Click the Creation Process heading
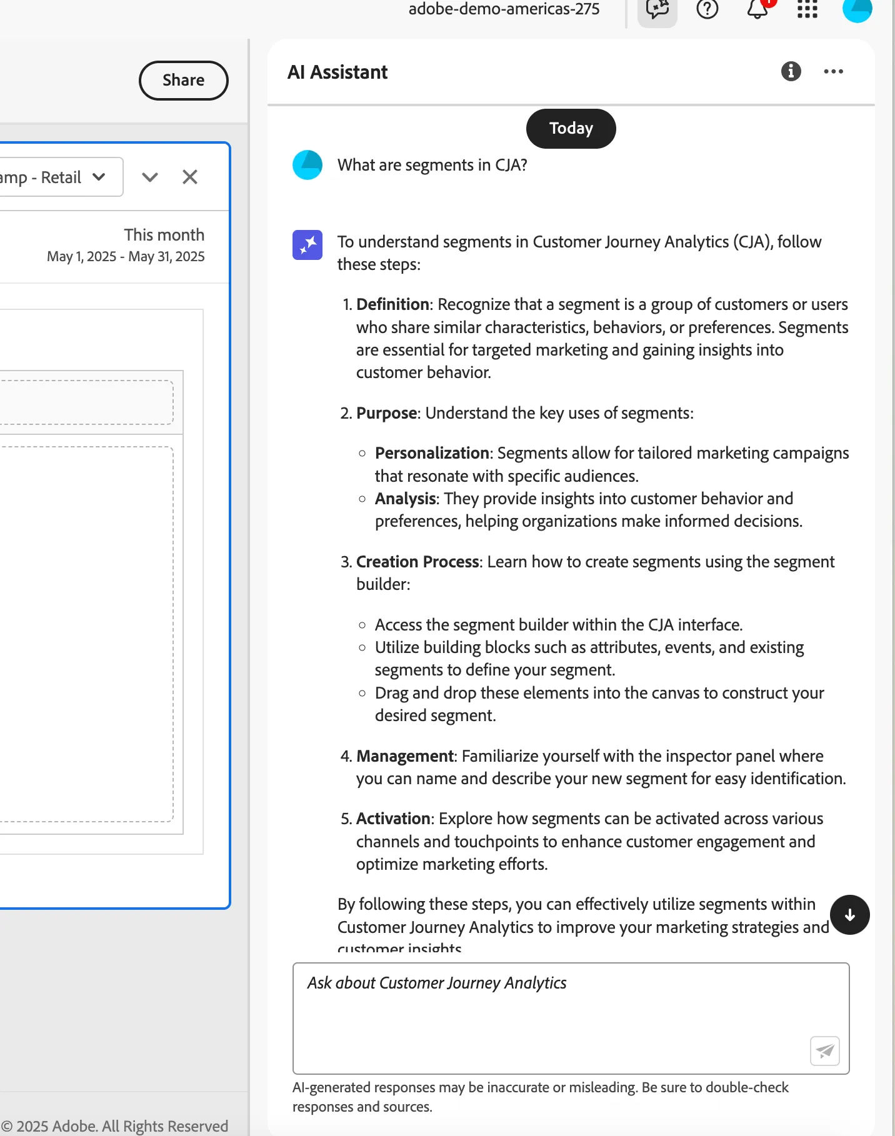Viewport: 895px width, 1136px height. point(417,562)
